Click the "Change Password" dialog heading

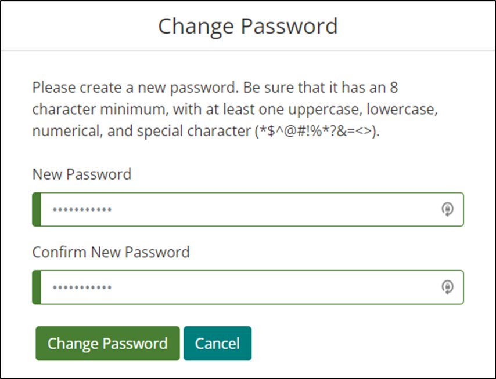[248, 27]
